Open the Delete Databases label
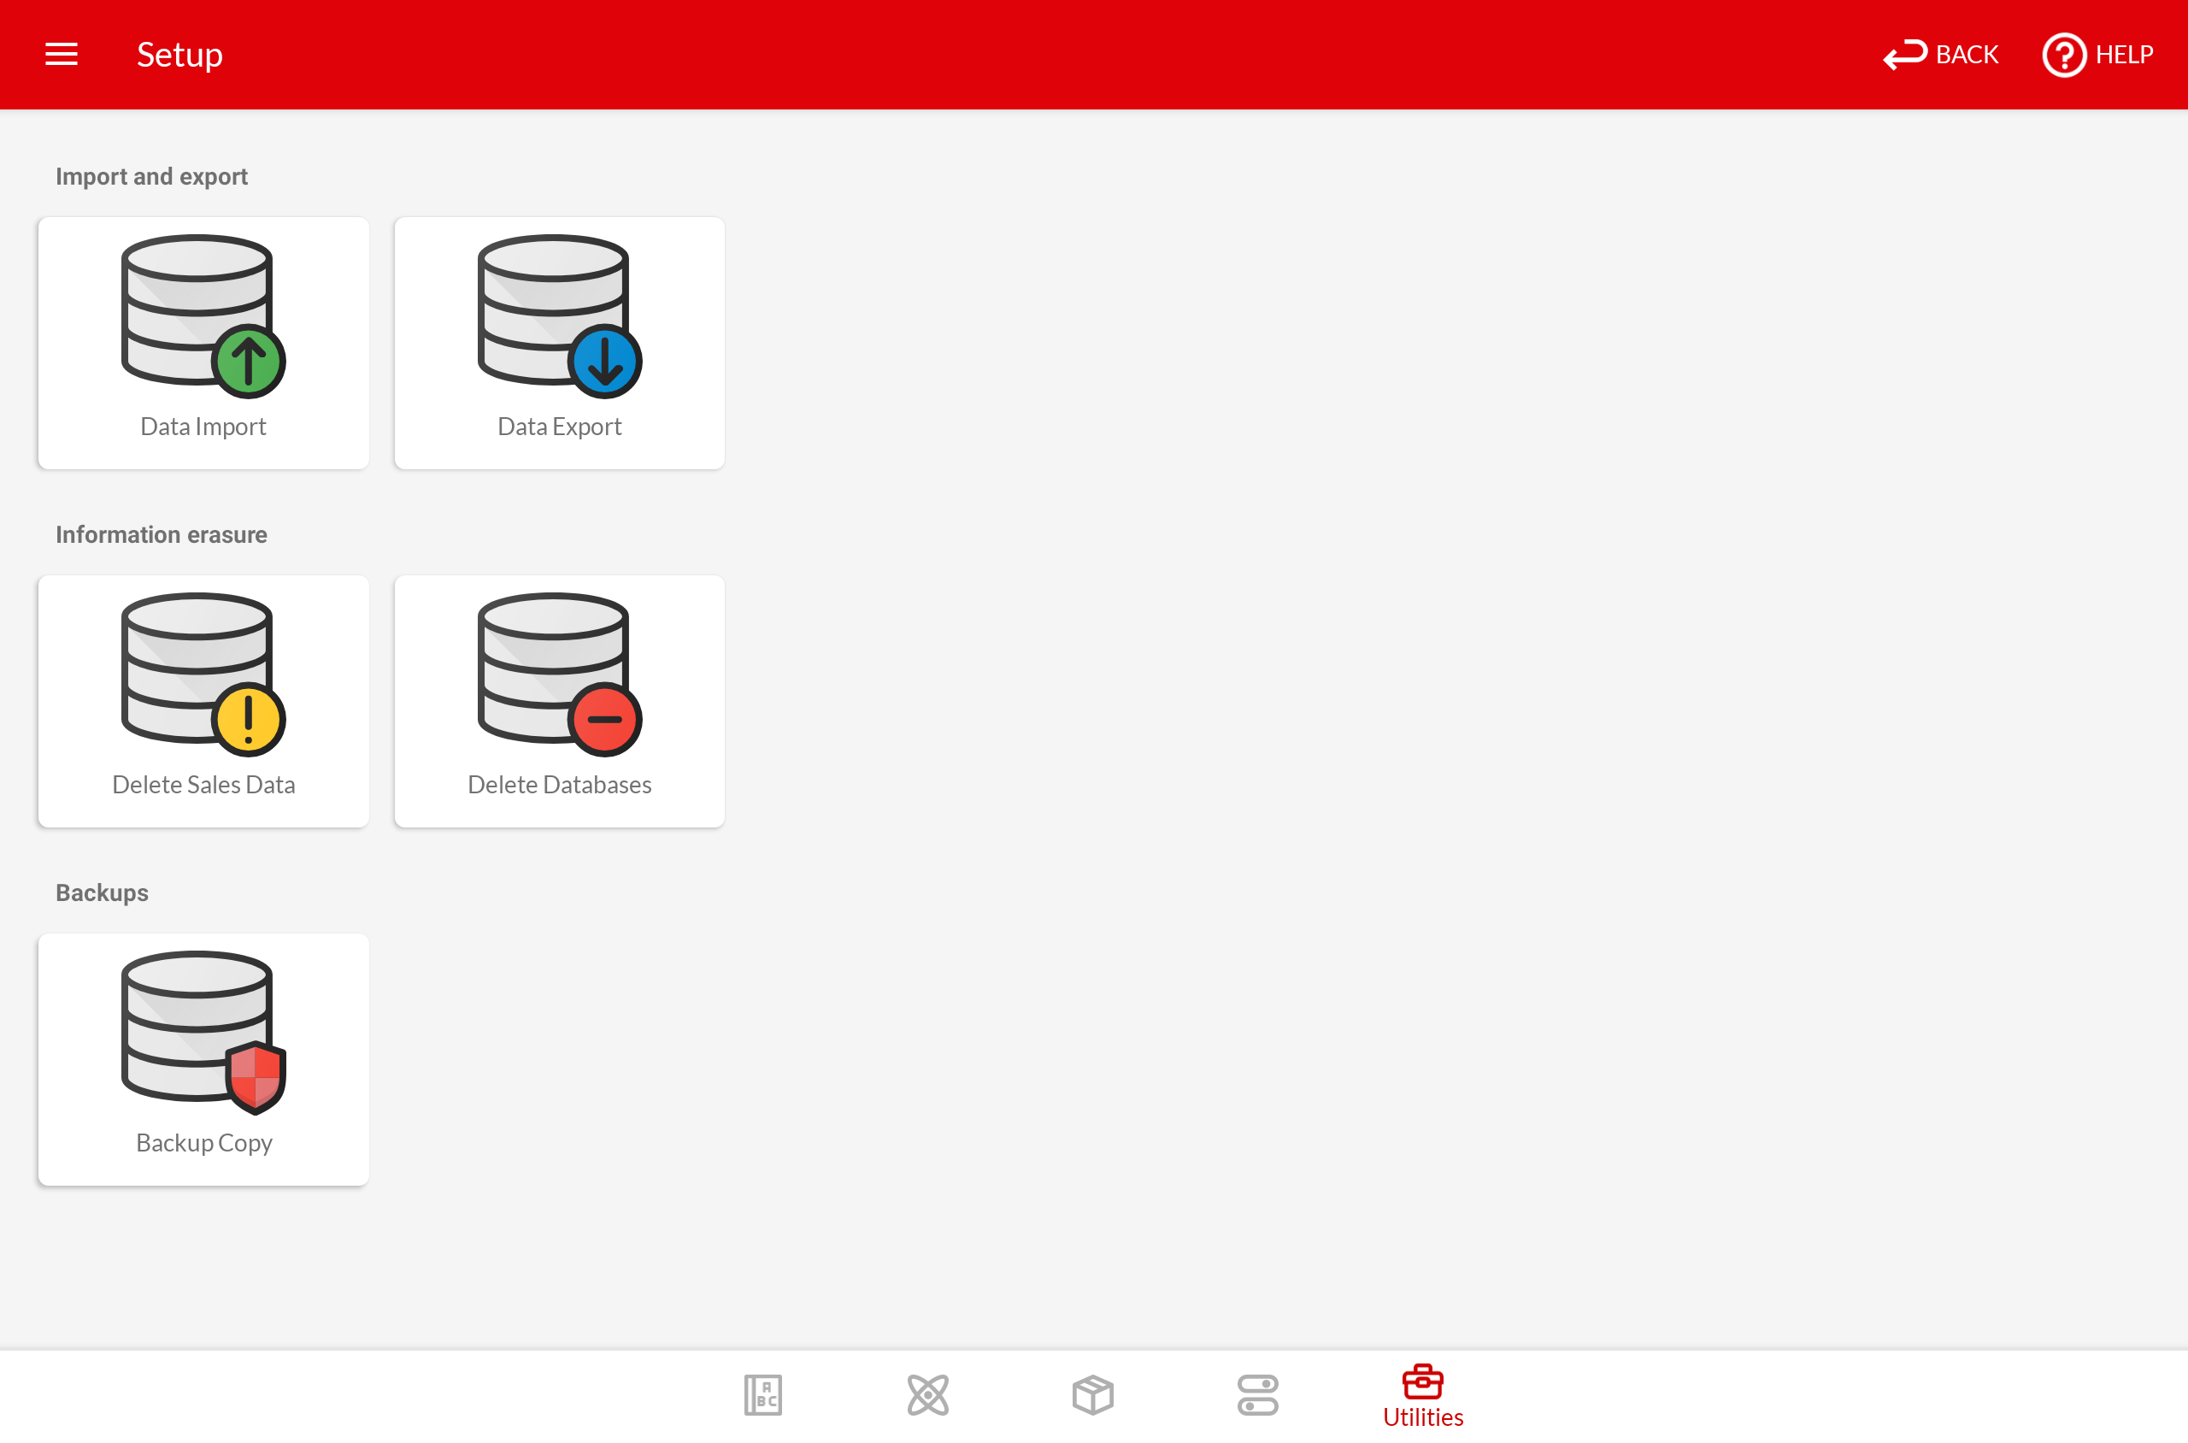 [x=560, y=784]
